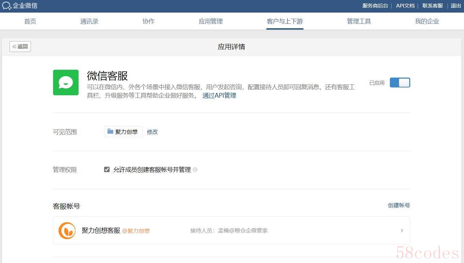Toggle the 已启用 switch off
The width and height of the screenshot is (464, 263).
(x=400, y=83)
